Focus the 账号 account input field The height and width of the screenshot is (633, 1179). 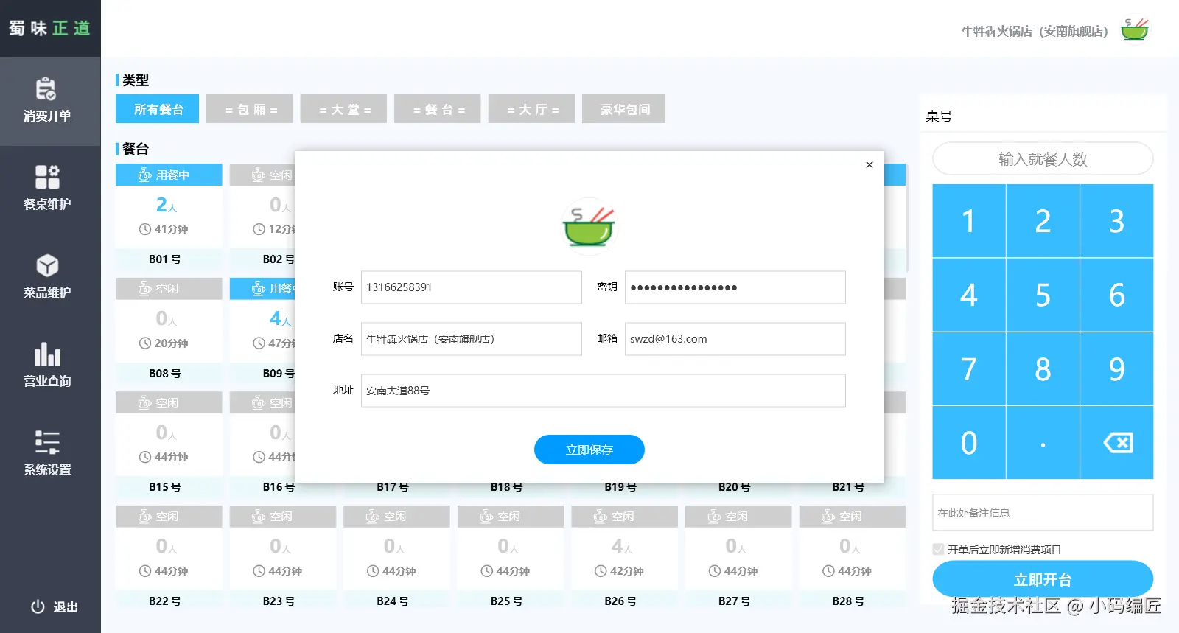[472, 287]
